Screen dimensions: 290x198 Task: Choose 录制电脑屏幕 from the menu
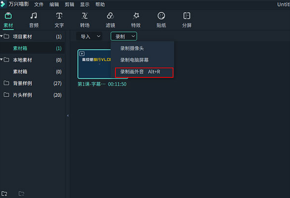pos(134,60)
